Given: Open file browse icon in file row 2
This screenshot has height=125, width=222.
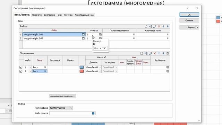Looking at the screenshot, I should (x=83, y=39).
